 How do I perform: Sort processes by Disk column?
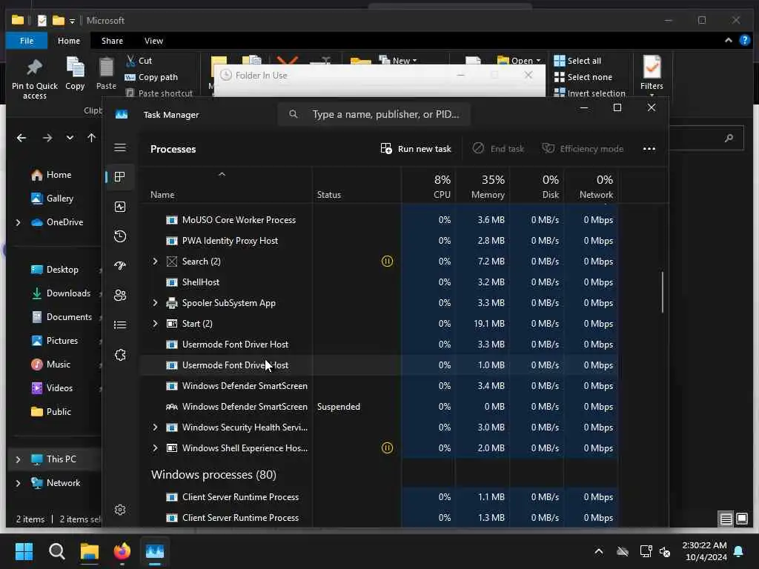537,186
